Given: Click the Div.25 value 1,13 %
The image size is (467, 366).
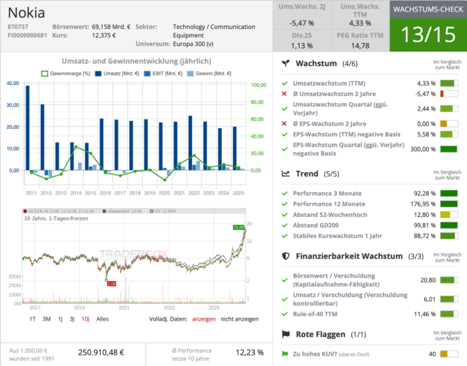Looking at the screenshot, I should click(x=302, y=46).
